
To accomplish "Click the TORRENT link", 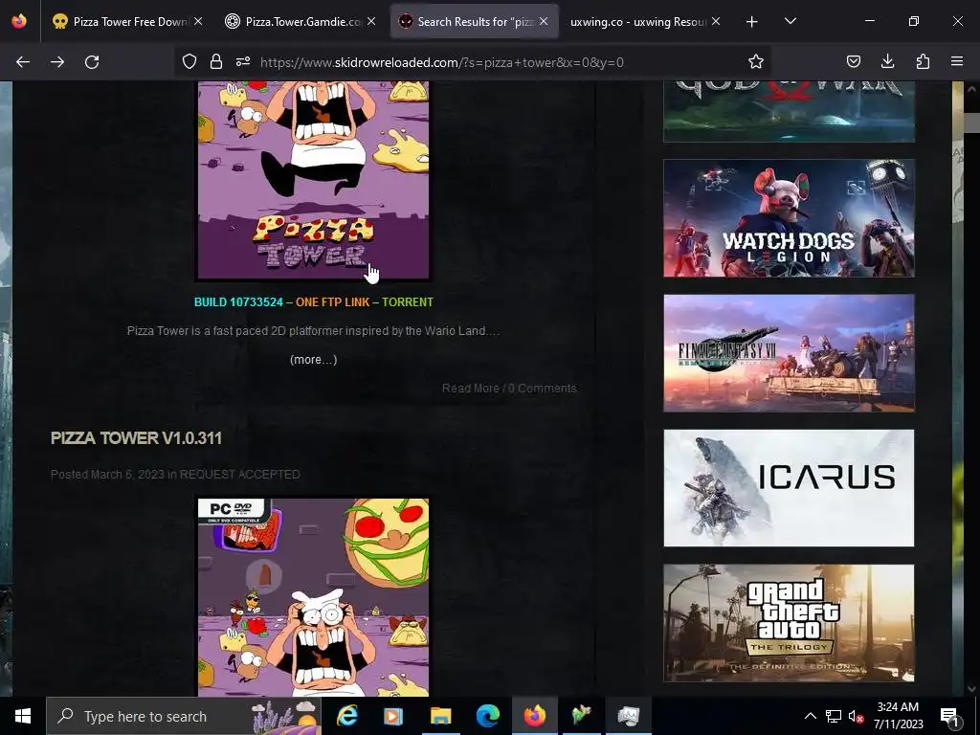I will pyautogui.click(x=408, y=301).
